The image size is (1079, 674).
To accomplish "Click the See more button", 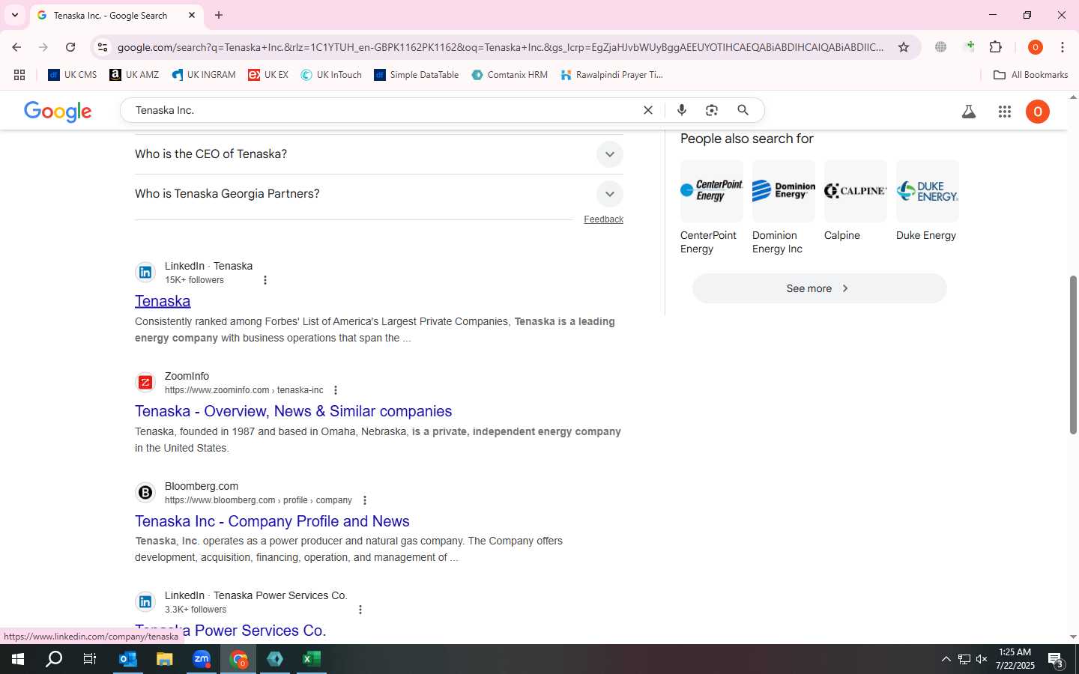I will [x=819, y=288].
